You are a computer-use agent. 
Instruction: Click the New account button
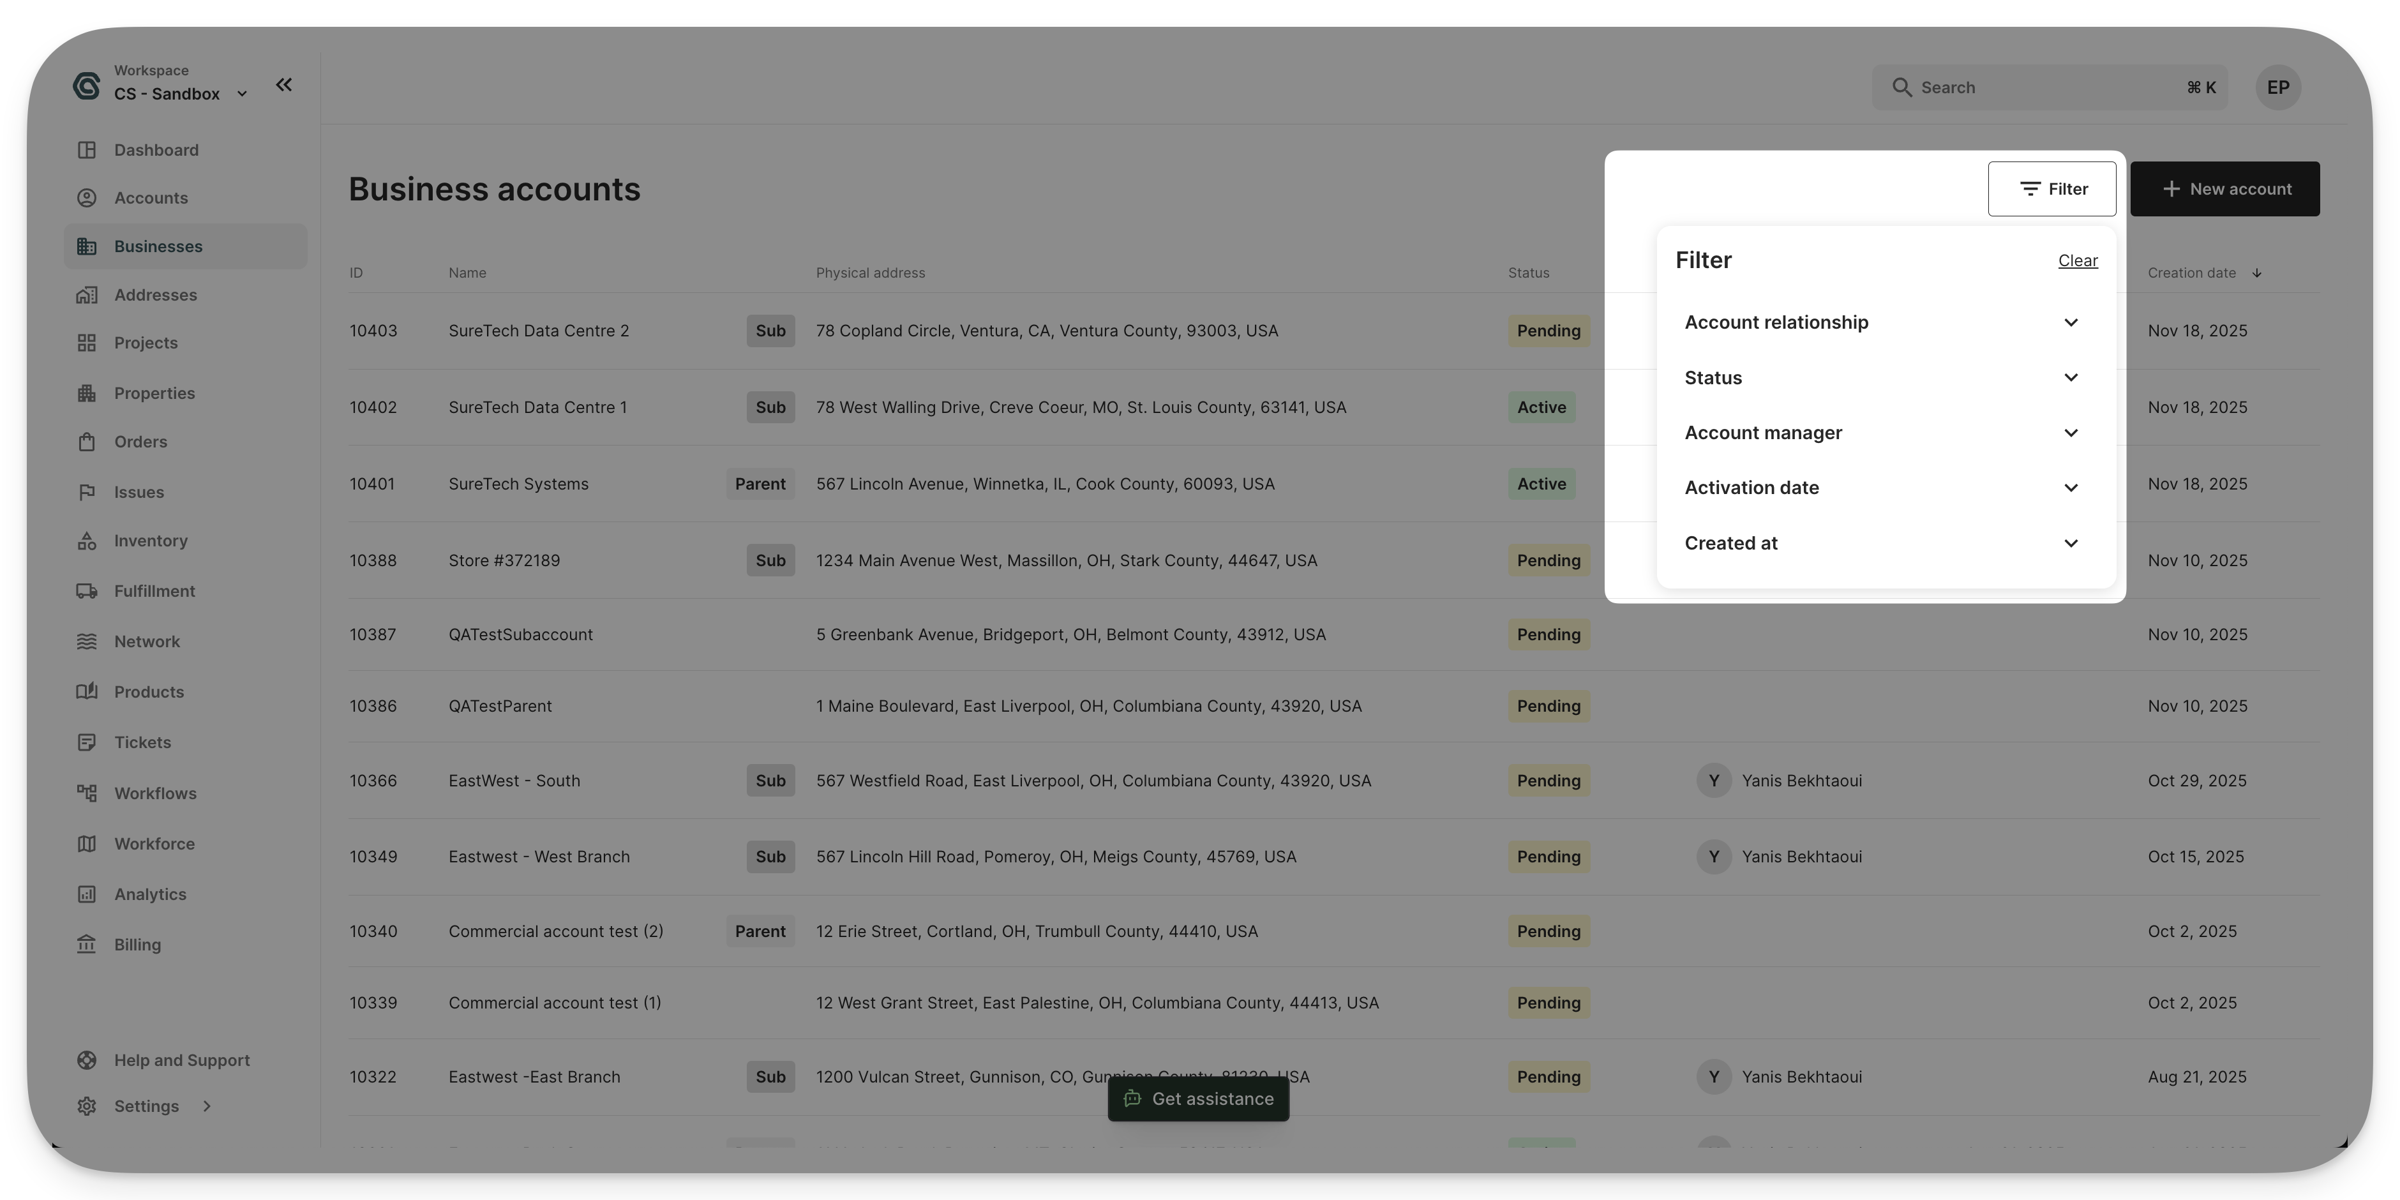(2225, 189)
